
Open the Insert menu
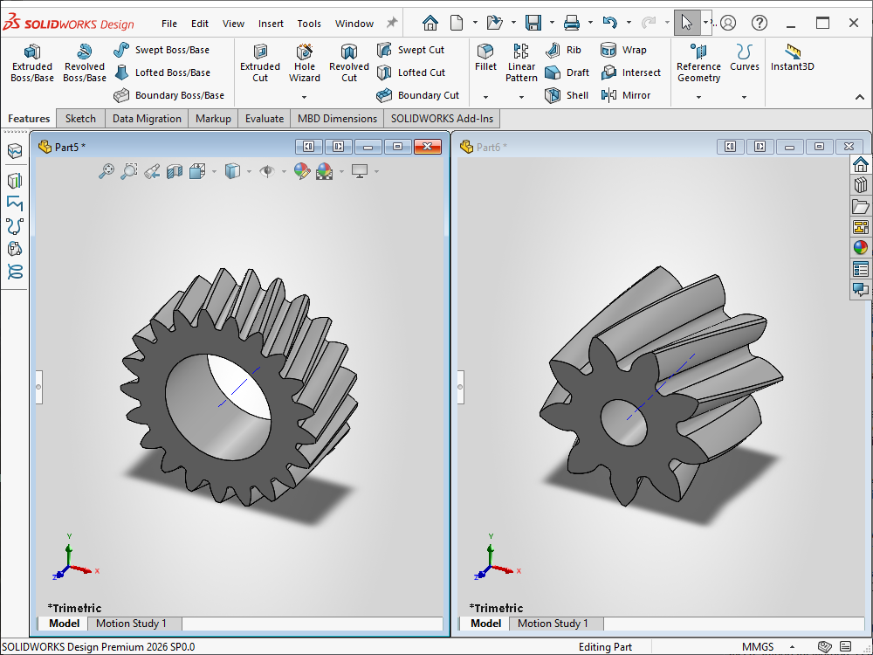coord(271,24)
